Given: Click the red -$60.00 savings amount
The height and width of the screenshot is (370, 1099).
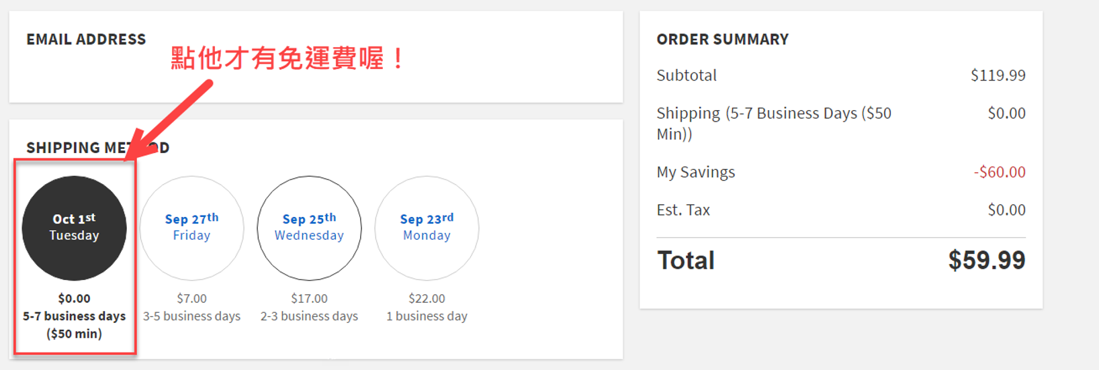Looking at the screenshot, I should point(1000,172).
